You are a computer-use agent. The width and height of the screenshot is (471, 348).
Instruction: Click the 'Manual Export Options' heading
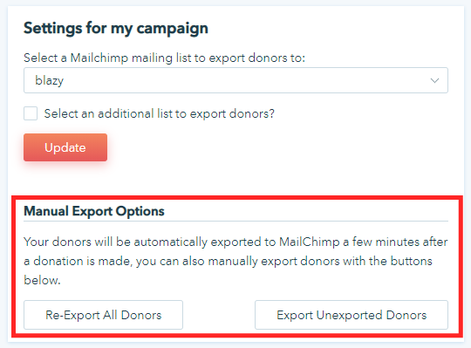(x=94, y=211)
